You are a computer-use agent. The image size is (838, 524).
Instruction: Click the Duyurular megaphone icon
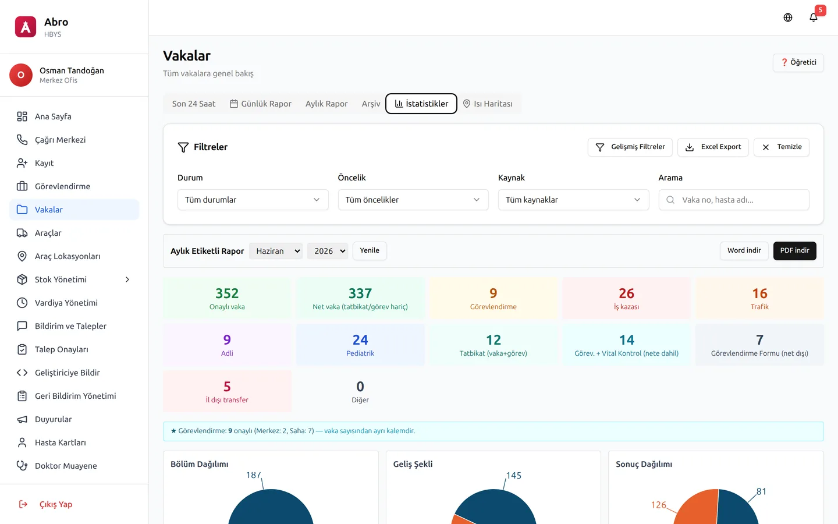coord(22,419)
